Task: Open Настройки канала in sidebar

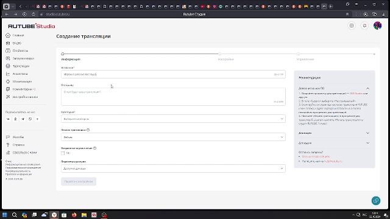Action: pyautogui.click(x=22, y=97)
